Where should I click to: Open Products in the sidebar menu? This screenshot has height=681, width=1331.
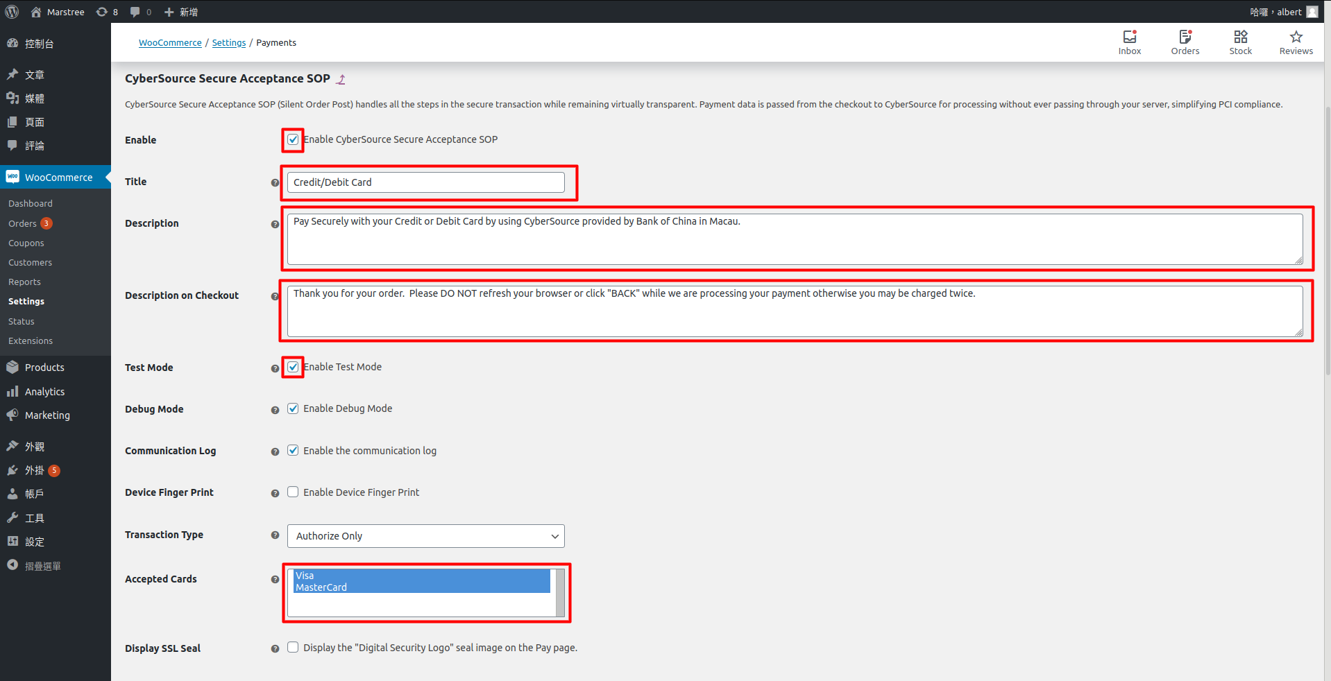click(44, 368)
